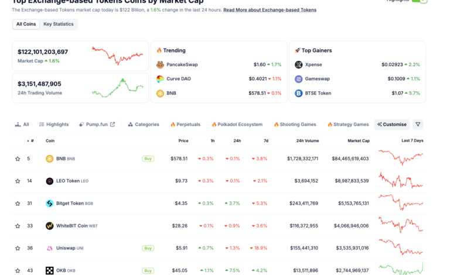Click the Customise button
This screenshot has width=457, height=275.
(392, 125)
